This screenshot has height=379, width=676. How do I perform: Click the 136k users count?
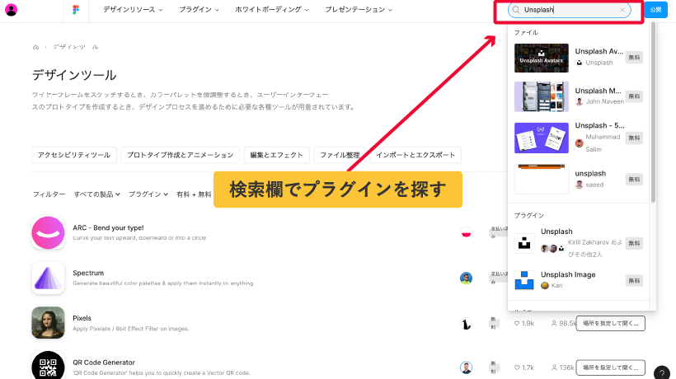point(562,367)
